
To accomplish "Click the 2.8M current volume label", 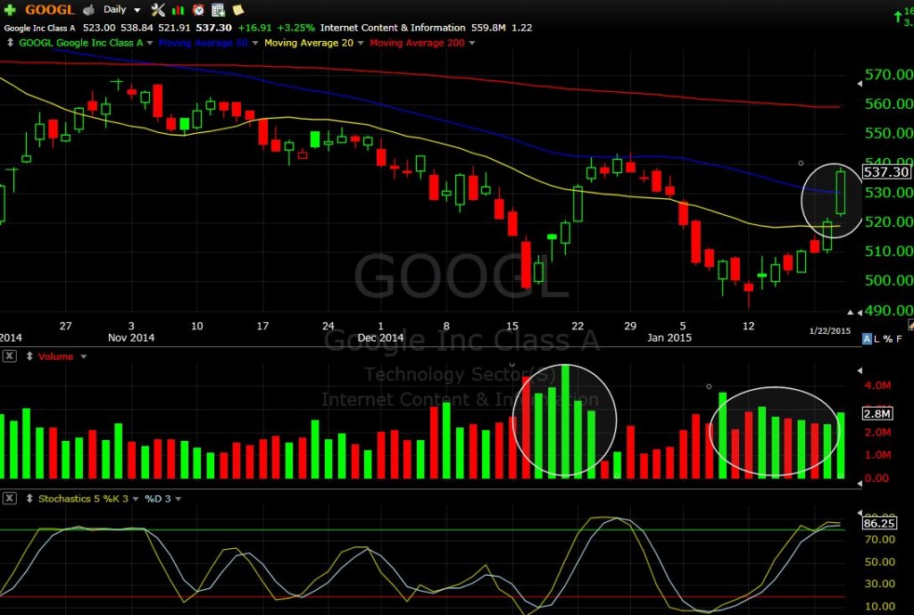I will tap(877, 413).
